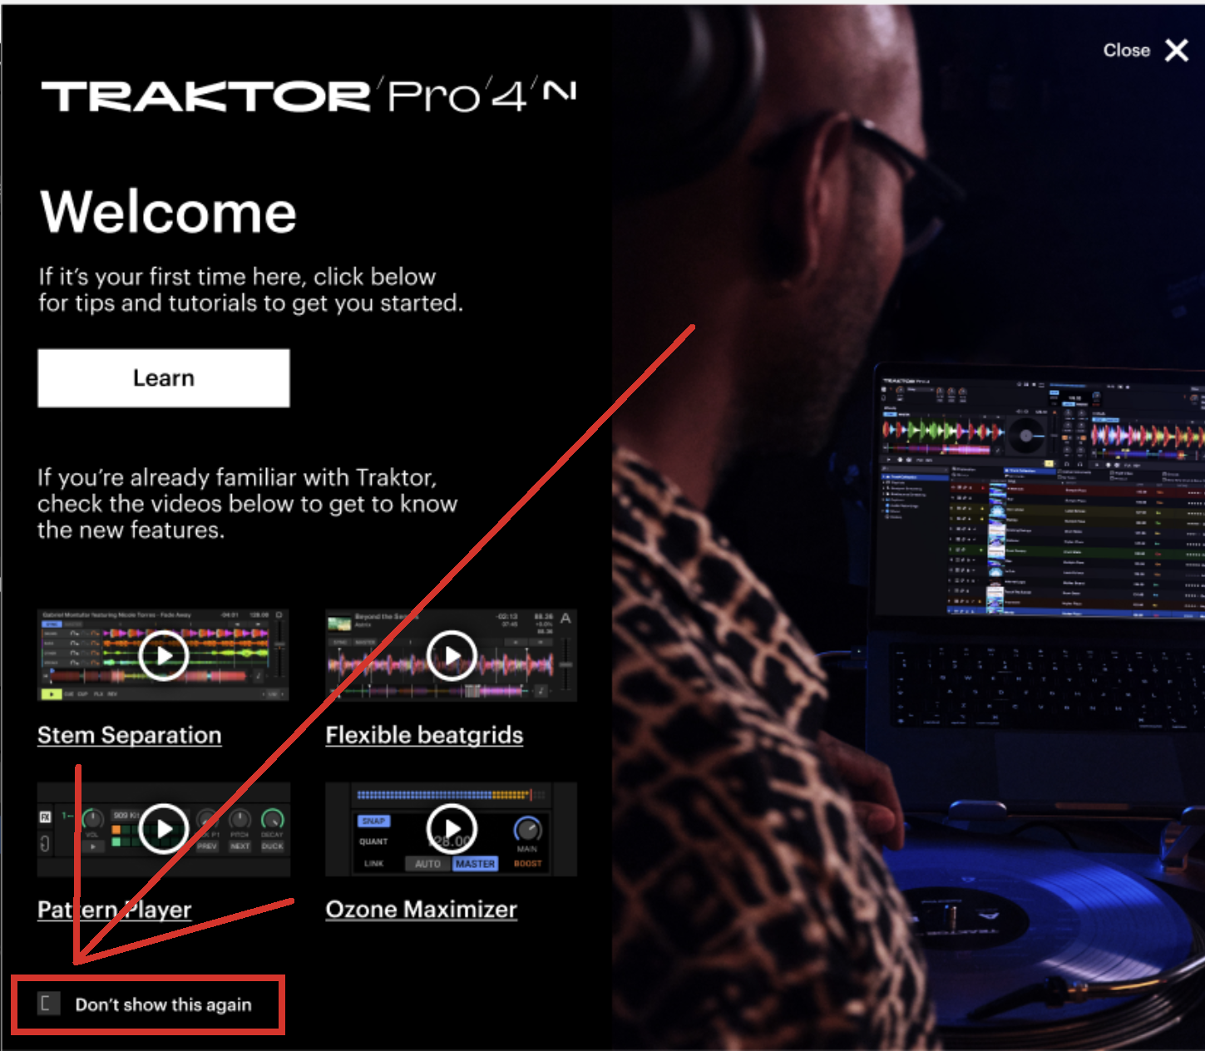Click the SNAP button in Ozone thumbnail
The image size is (1205, 1051).
[x=373, y=821]
